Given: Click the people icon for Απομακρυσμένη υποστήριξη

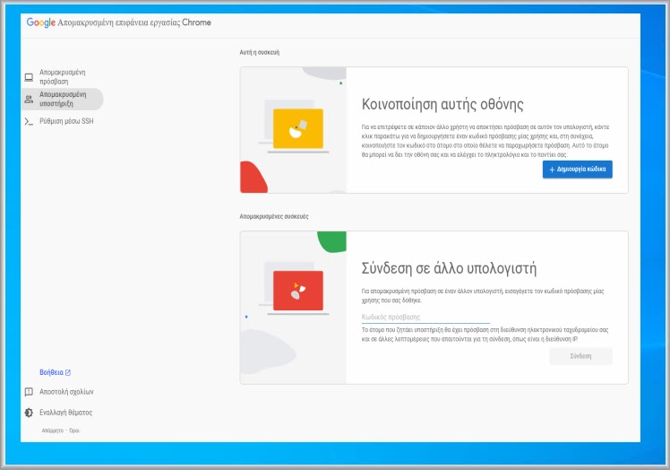Looking at the screenshot, I should 29,100.
